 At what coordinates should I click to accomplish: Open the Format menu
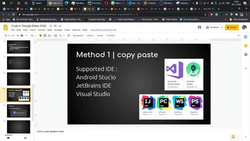coord(41,30)
